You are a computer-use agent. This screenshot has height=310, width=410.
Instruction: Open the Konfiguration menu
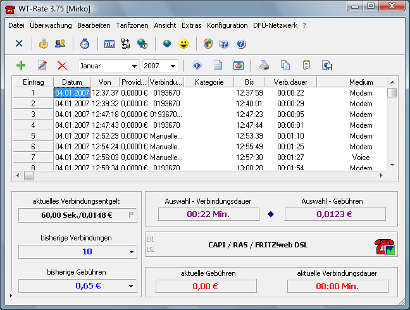(227, 25)
